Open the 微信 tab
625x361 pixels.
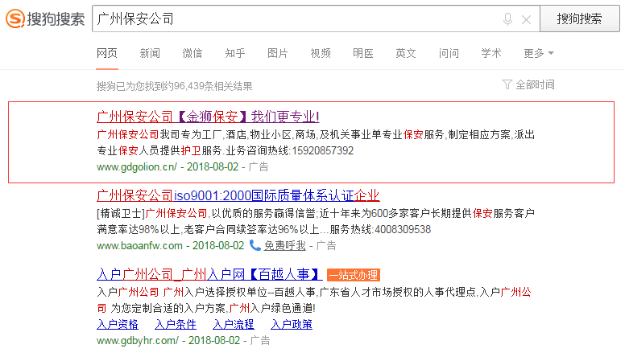click(x=192, y=53)
